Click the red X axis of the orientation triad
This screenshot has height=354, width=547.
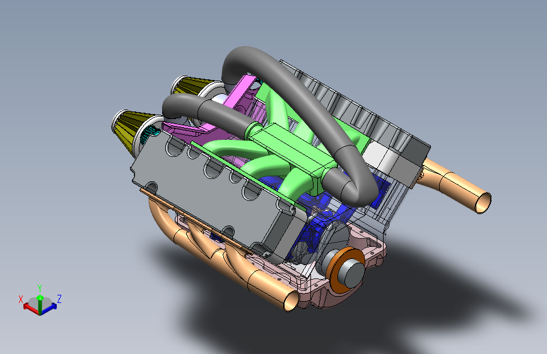(31, 308)
